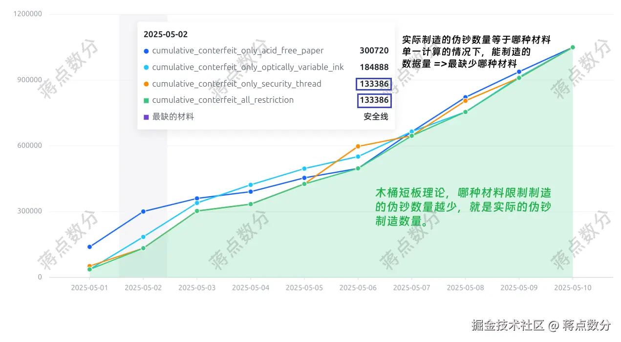This screenshot has height=342, width=621.
Task: Toggle the cumulative_conterfeit_only_acid_free_paper series
Action: point(237,50)
